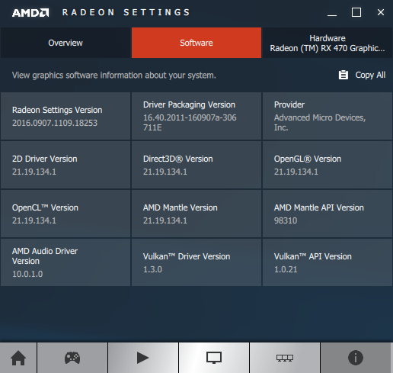This screenshot has width=393, height=373.
Task: Open the Display monitor icon
Action: tap(214, 358)
